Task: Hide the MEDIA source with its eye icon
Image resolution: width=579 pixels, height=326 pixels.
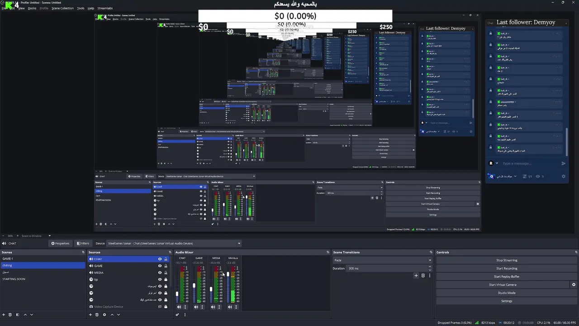Action: (160, 273)
